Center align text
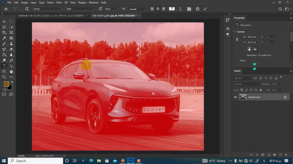 click(158, 9)
